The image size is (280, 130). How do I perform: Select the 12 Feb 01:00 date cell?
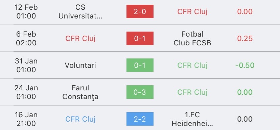click(26, 12)
